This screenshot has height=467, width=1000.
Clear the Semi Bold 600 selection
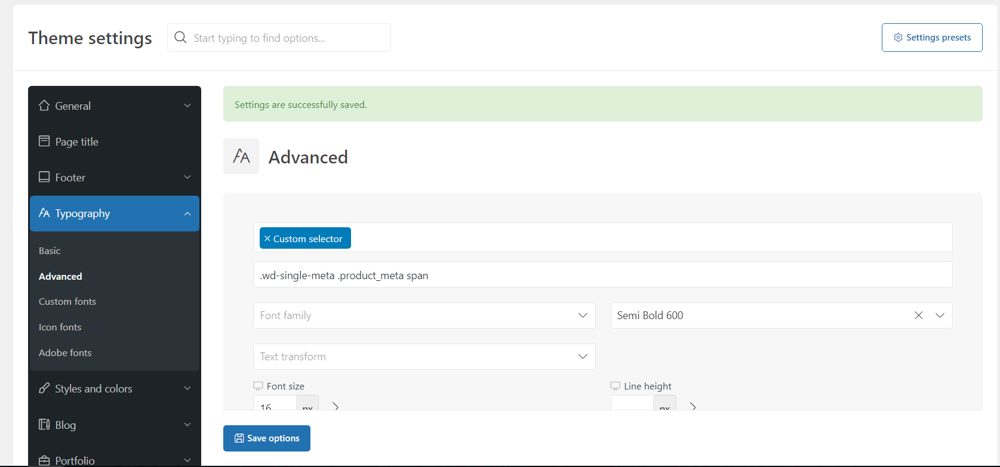pos(918,316)
